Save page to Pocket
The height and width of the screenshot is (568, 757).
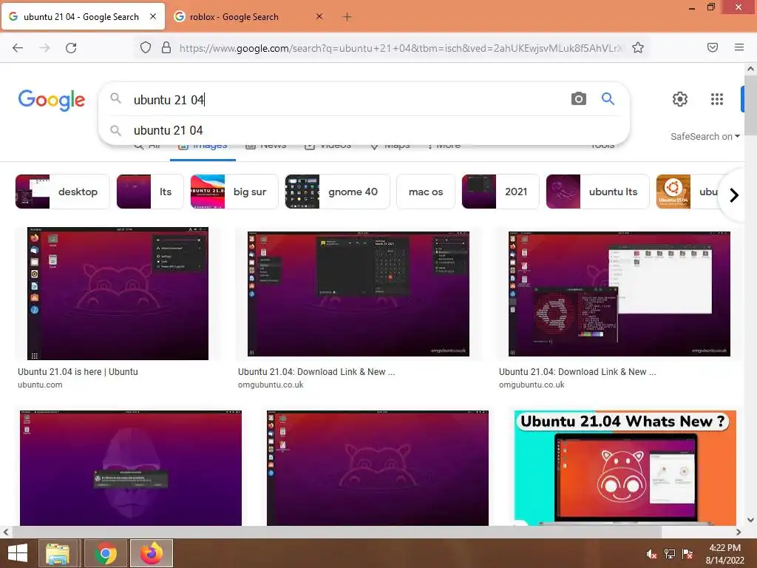click(x=713, y=47)
